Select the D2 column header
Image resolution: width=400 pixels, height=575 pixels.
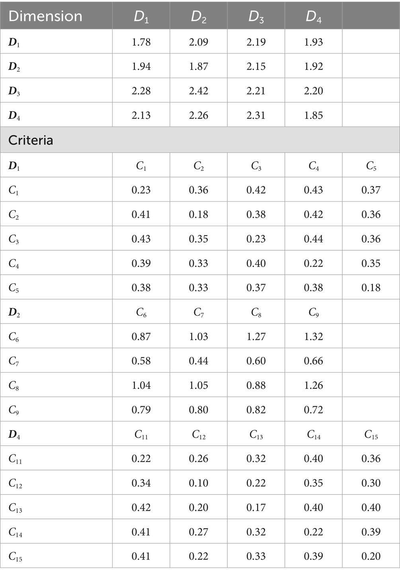tap(199, 16)
